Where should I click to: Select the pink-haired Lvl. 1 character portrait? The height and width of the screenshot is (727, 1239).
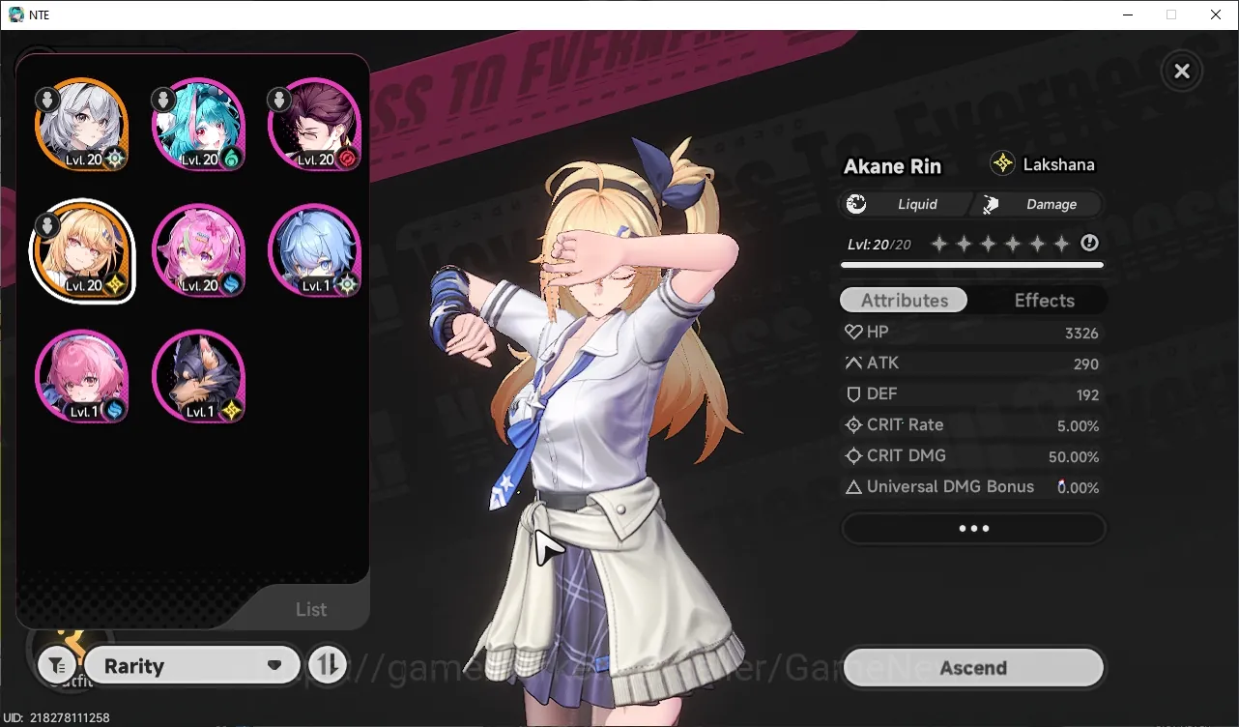pyautogui.click(x=82, y=377)
